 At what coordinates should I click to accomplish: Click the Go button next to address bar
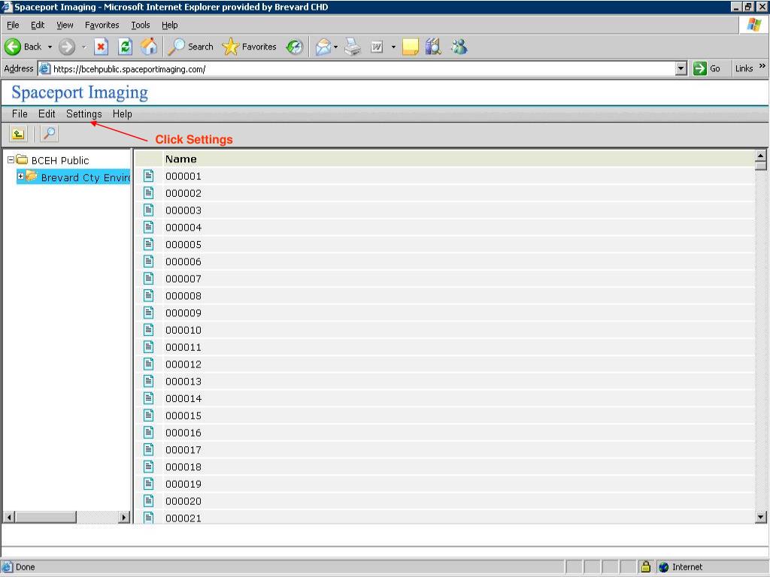(707, 68)
